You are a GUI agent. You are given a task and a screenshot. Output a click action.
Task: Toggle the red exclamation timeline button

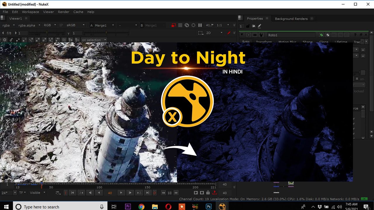[x=65, y=193]
